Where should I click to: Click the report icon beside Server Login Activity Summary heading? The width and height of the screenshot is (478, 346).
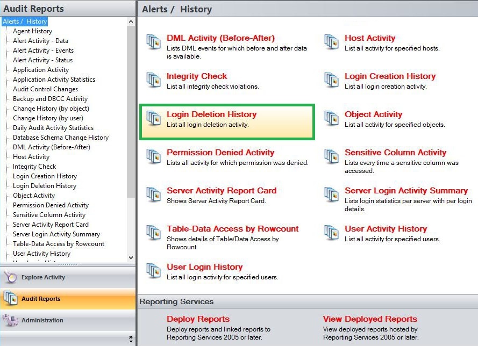click(331, 194)
